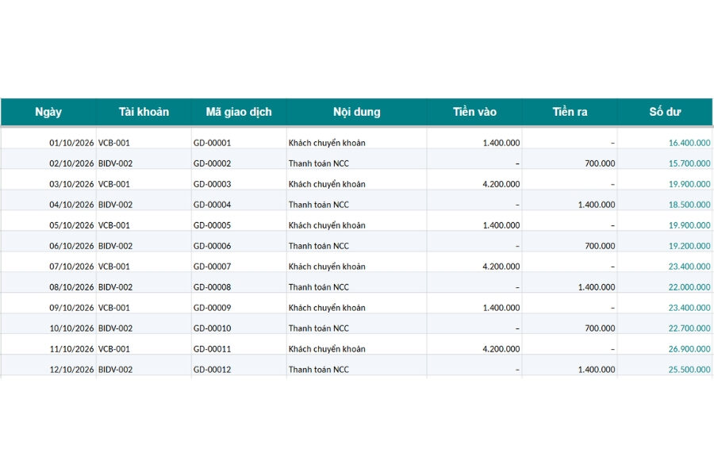
Task: Click Tiền vào 4.200.000 in GD-00003 row
Action: [x=501, y=184]
